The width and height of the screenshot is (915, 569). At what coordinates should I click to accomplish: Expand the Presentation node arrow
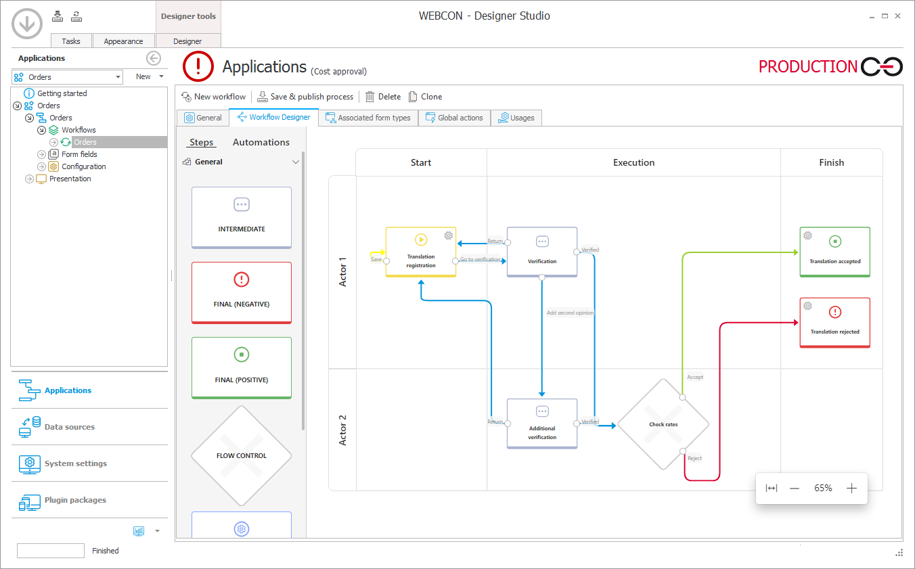29,179
